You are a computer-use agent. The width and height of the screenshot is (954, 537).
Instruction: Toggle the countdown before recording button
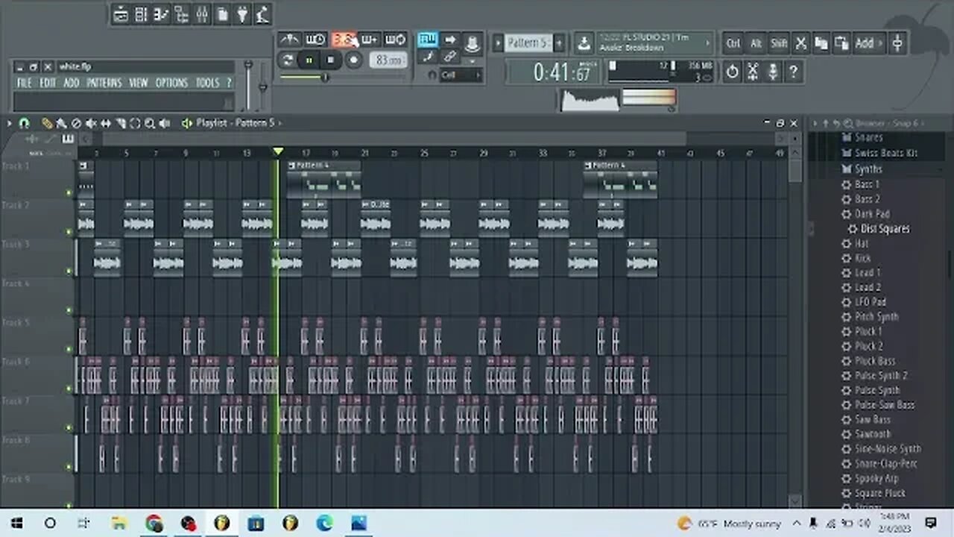(x=343, y=39)
